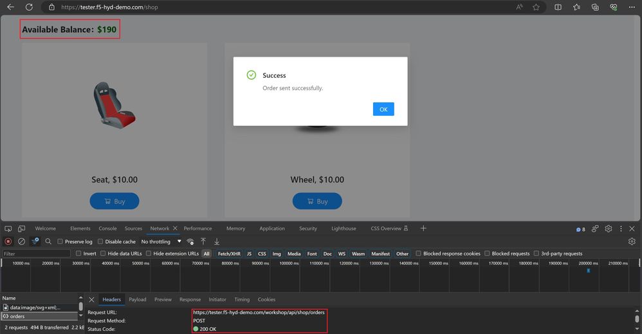Select the Fetch/XHR filter button
The width and height of the screenshot is (642, 334).
pyautogui.click(x=229, y=254)
